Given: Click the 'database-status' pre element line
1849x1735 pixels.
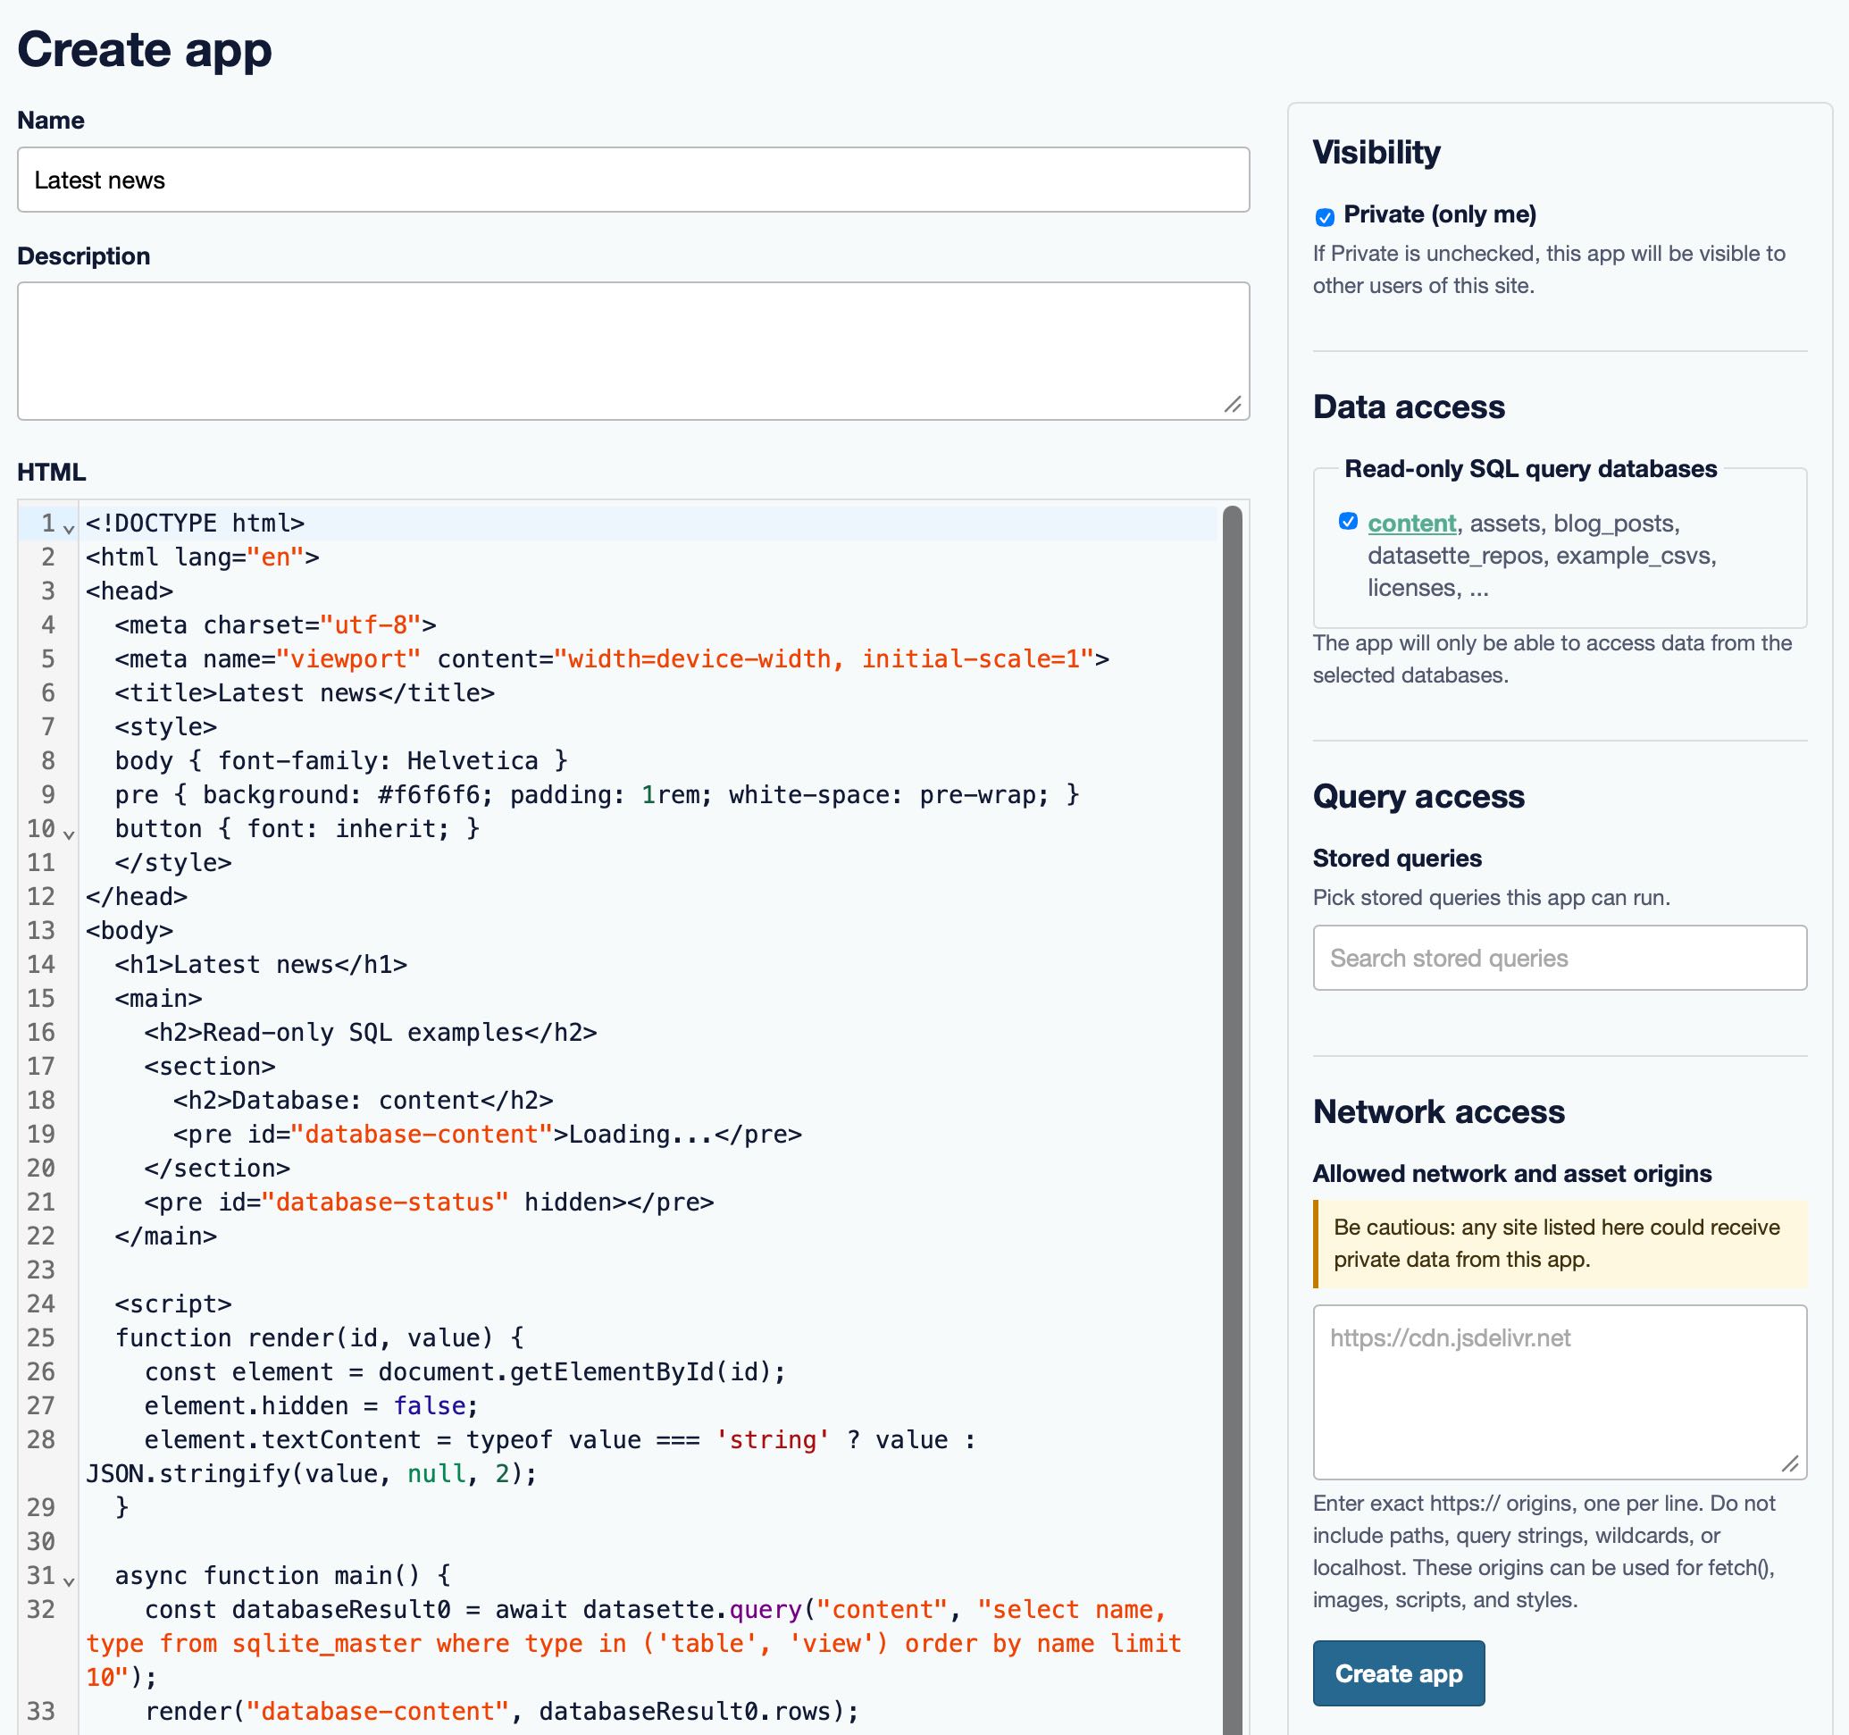Looking at the screenshot, I should pyautogui.click(x=429, y=1202).
